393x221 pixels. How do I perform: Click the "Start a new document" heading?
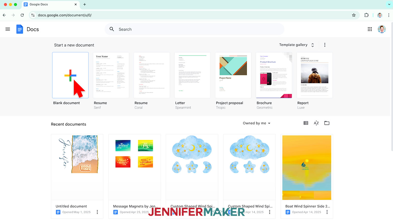(x=74, y=45)
